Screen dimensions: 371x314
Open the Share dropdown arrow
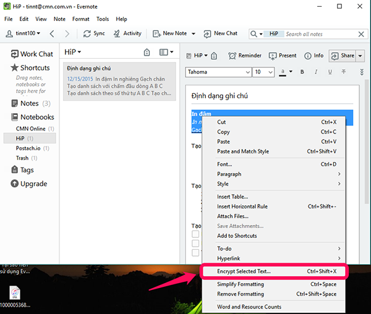click(x=360, y=56)
